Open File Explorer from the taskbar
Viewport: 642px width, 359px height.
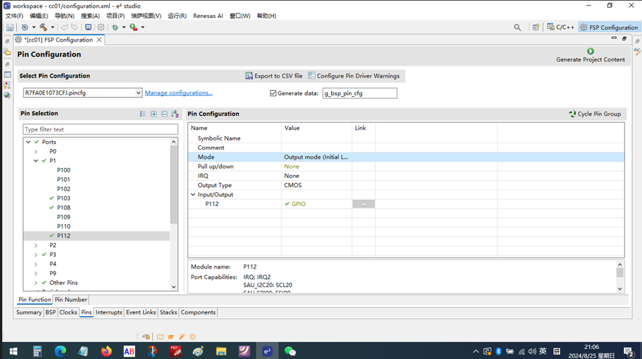(x=221, y=351)
